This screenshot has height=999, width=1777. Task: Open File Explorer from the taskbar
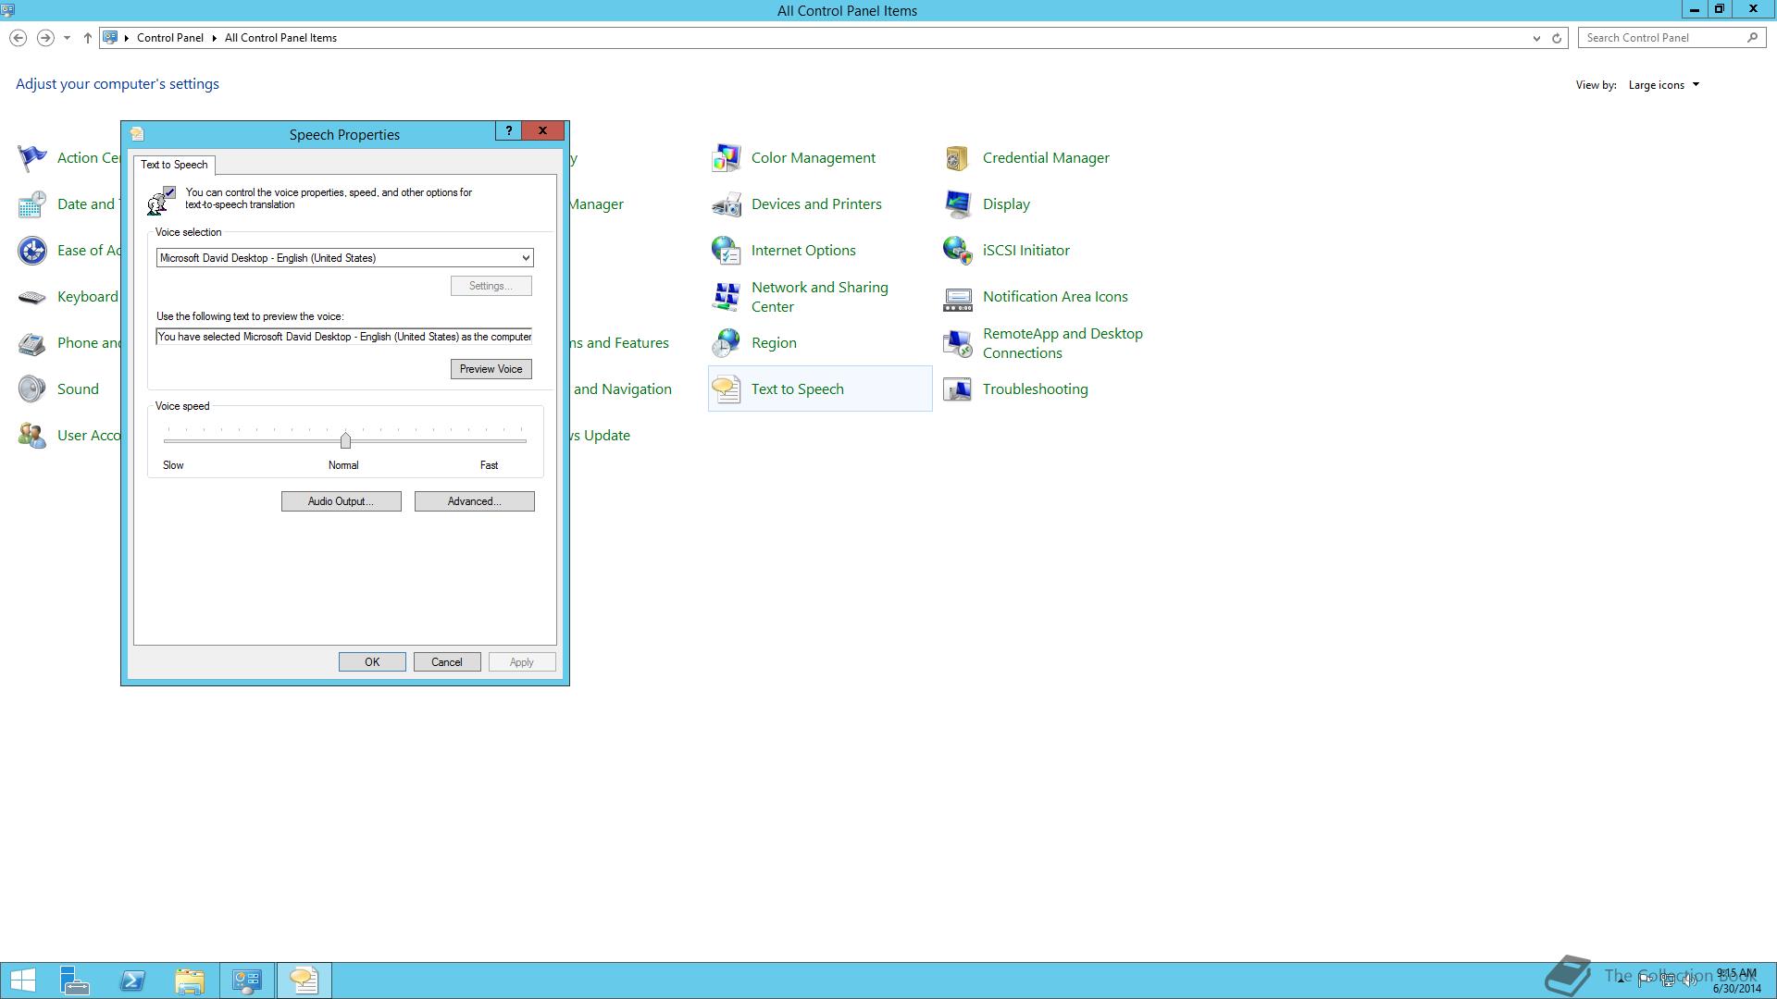(190, 980)
